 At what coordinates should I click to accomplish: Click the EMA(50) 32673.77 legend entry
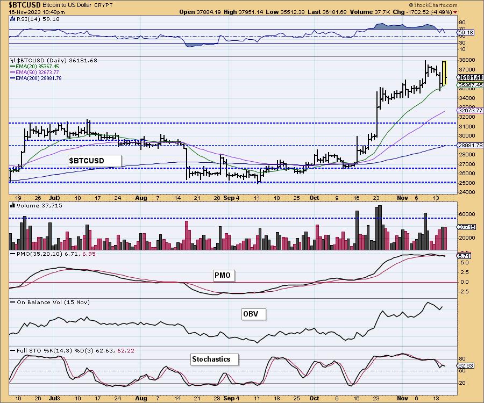tap(34, 72)
